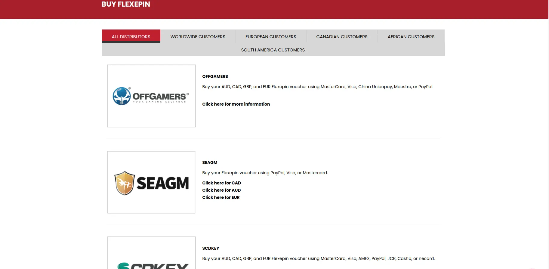
Task: Click the OFFGAMERS heading text
Action: 215,76
